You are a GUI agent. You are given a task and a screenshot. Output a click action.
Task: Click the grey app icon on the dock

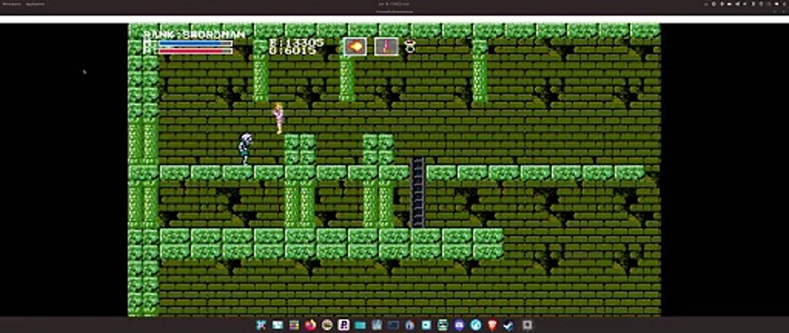tap(527, 325)
